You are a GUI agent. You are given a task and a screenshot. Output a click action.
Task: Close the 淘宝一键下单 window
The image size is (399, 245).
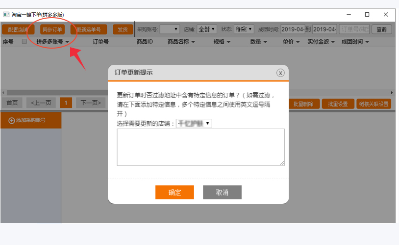click(386, 15)
